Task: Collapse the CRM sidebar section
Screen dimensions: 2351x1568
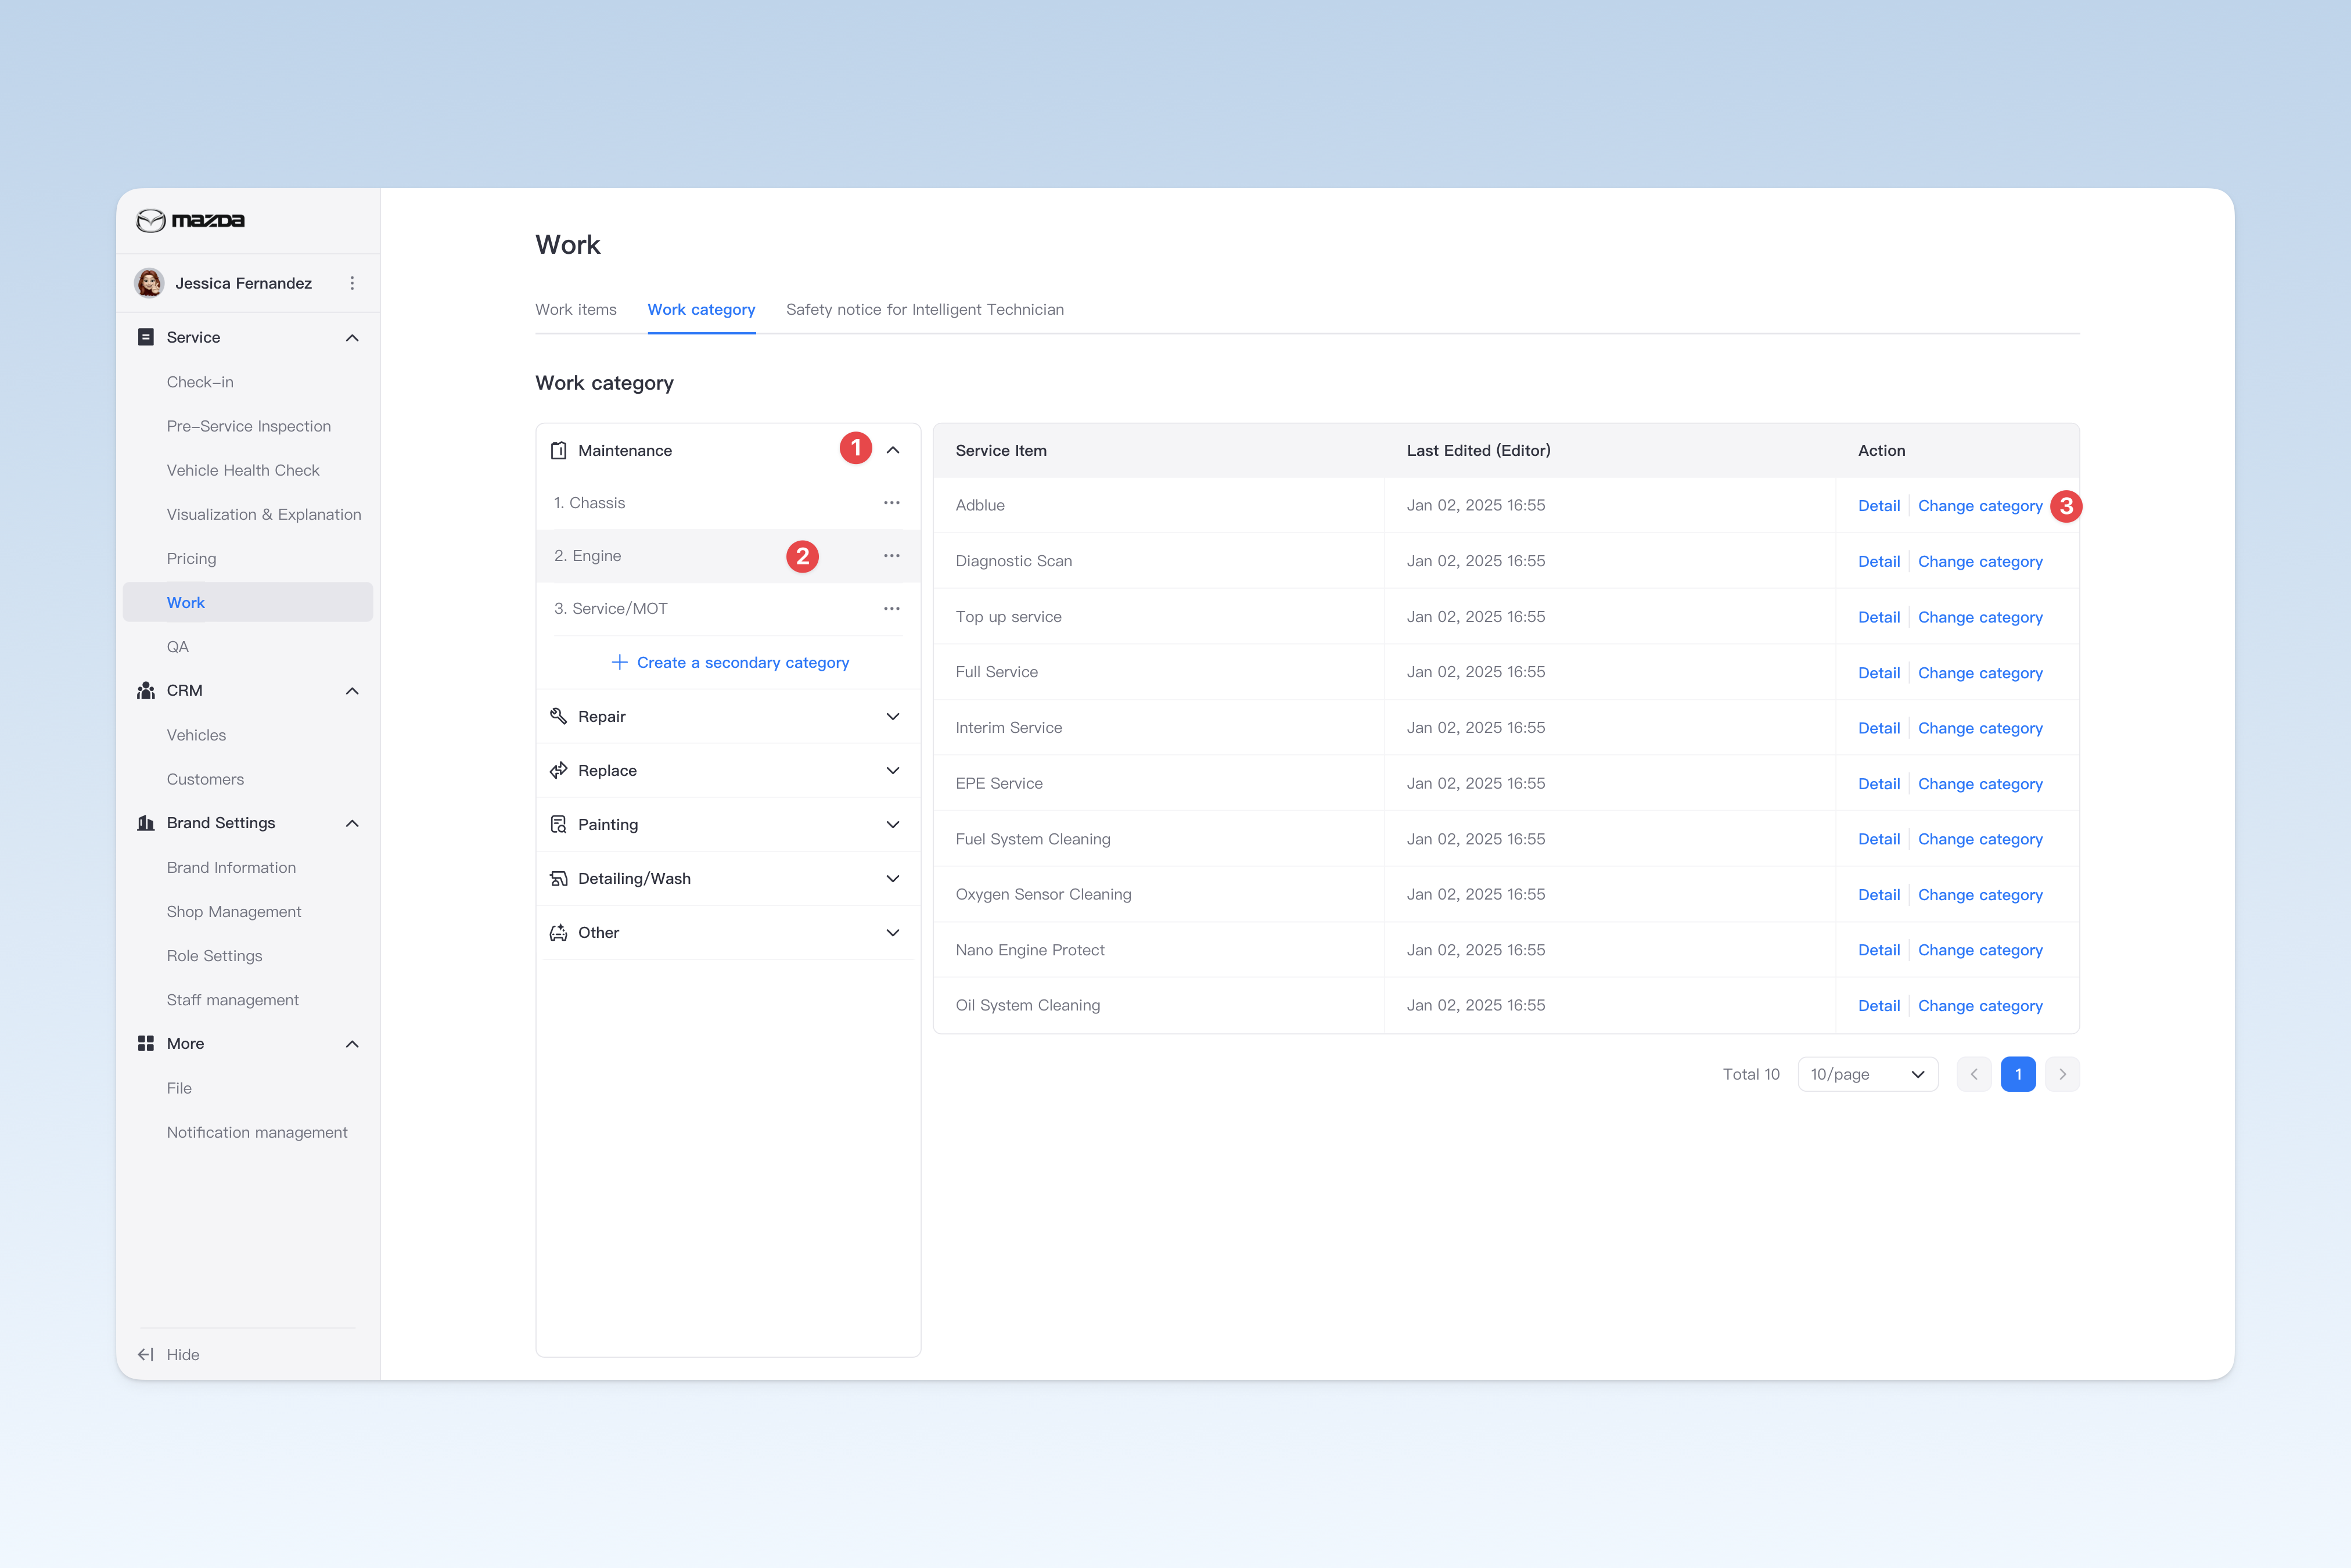Action: pyautogui.click(x=352, y=691)
